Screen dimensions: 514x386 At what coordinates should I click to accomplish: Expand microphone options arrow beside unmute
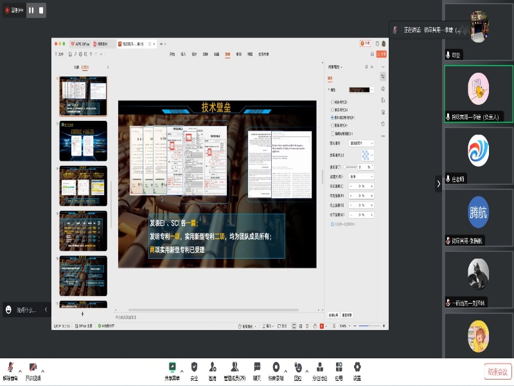click(x=20, y=371)
